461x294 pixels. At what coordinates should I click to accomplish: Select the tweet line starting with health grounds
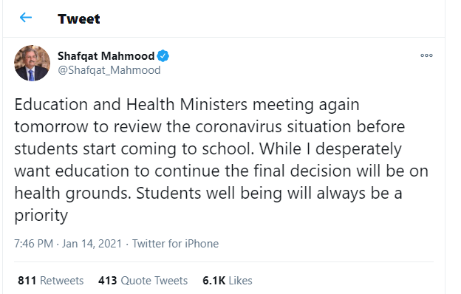tap(208, 194)
